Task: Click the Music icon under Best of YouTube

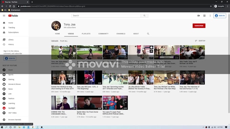Action: (4, 70)
